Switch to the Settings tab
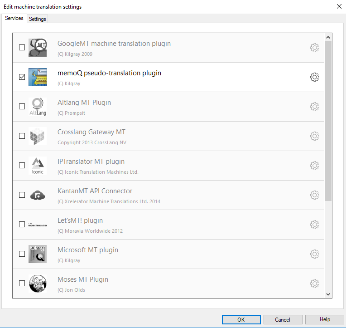346x328 pixels. [37, 19]
